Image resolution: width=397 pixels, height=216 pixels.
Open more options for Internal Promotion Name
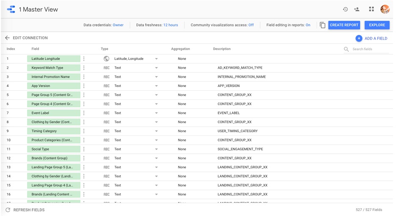84,77
